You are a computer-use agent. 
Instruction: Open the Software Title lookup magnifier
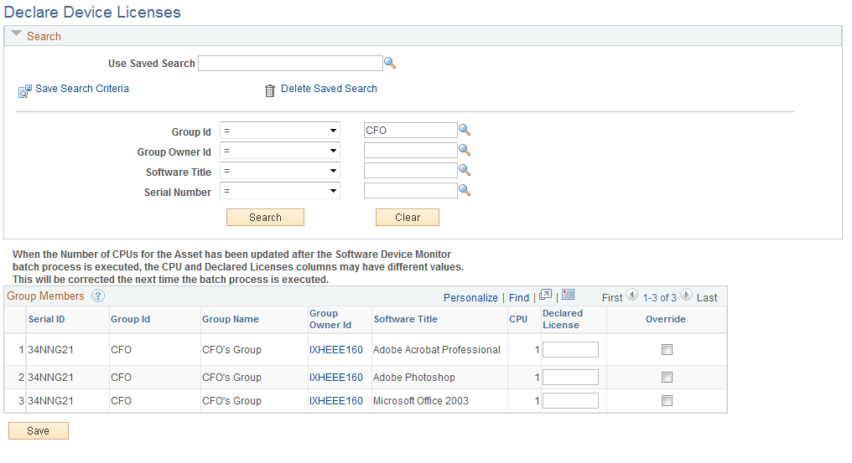[x=465, y=171]
